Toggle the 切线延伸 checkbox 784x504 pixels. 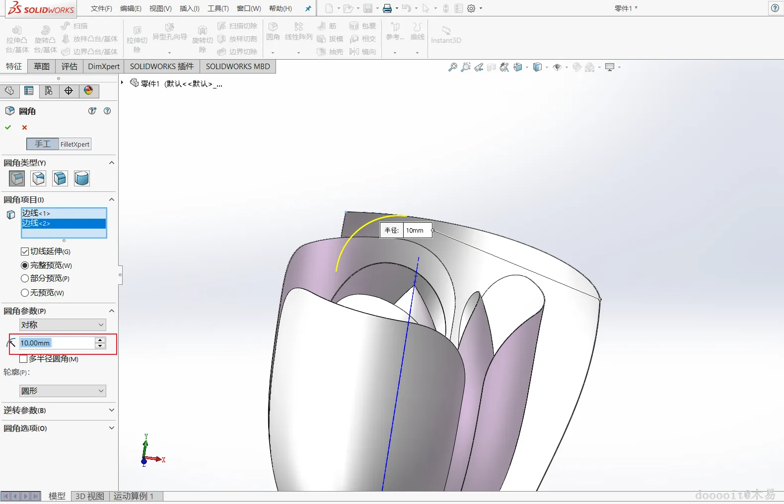pyautogui.click(x=25, y=252)
